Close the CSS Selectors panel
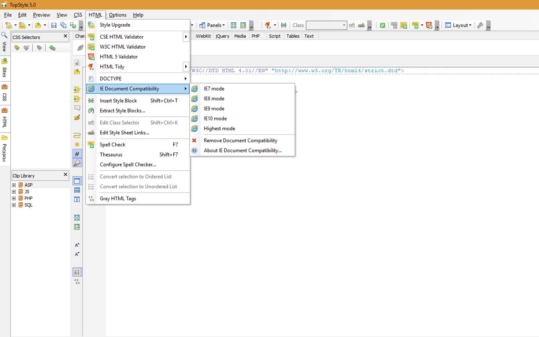539x337 pixels. (65, 36)
